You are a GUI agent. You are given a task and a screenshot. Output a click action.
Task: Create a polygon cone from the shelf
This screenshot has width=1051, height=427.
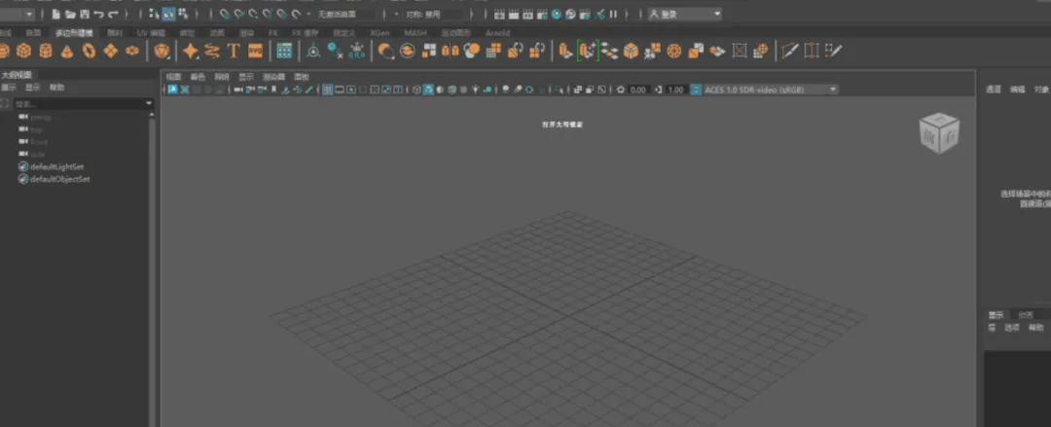coord(67,51)
